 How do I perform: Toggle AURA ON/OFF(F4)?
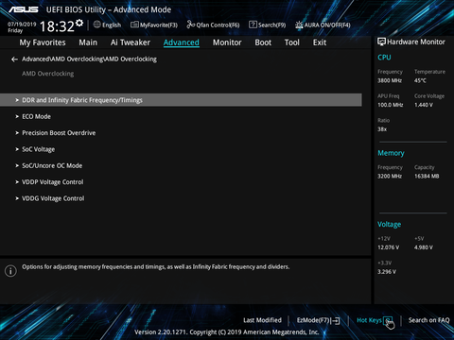coord(327,25)
